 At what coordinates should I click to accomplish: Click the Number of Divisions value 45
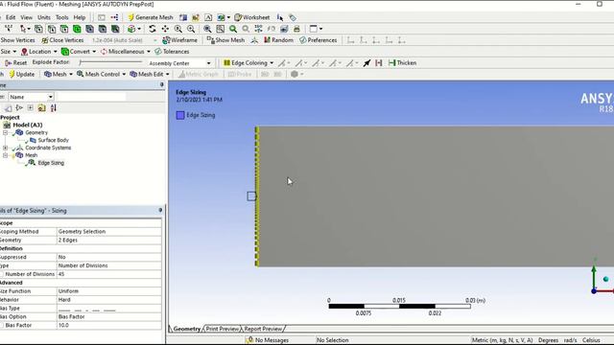pos(108,274)
